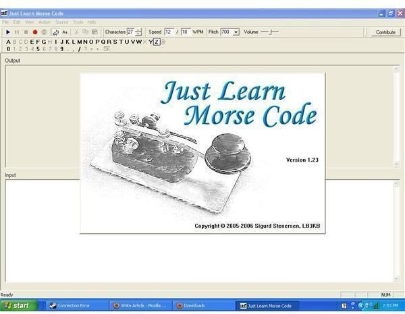Image resolution: width=405 pixels, height=314 pixels.
Task: Toggle the SK prosign character
Action: click(107, 49)
